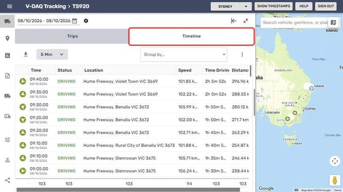Sort by the Status column header
Image resolution: width=343 pixels, height=192 pixels.
[x=65, y=70]
